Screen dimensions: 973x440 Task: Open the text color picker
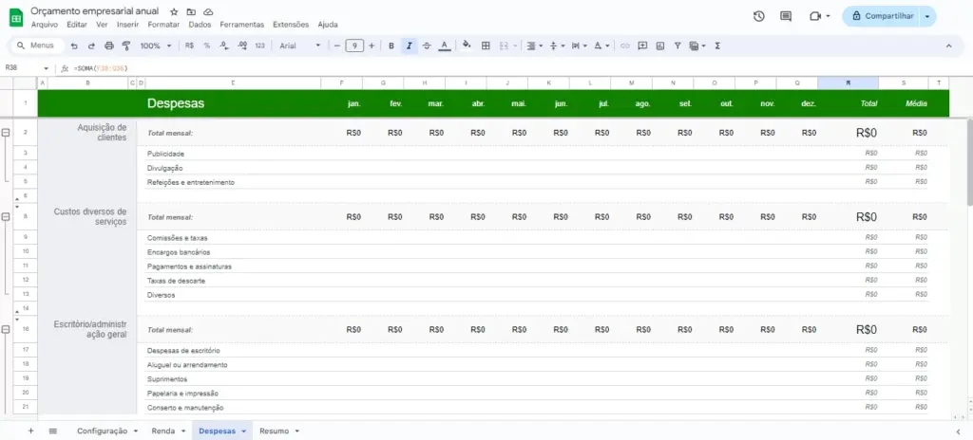445,46
